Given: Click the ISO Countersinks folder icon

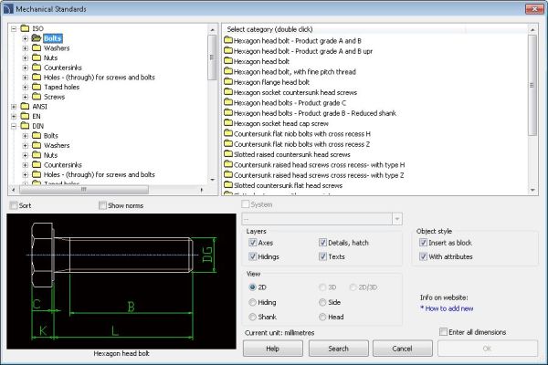Looking at the screenshot, I should (37, 67).
